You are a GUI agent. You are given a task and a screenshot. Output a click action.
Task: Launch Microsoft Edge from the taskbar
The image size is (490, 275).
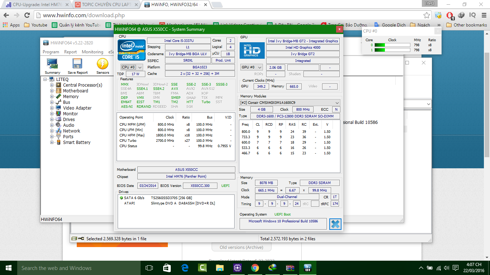185,268
